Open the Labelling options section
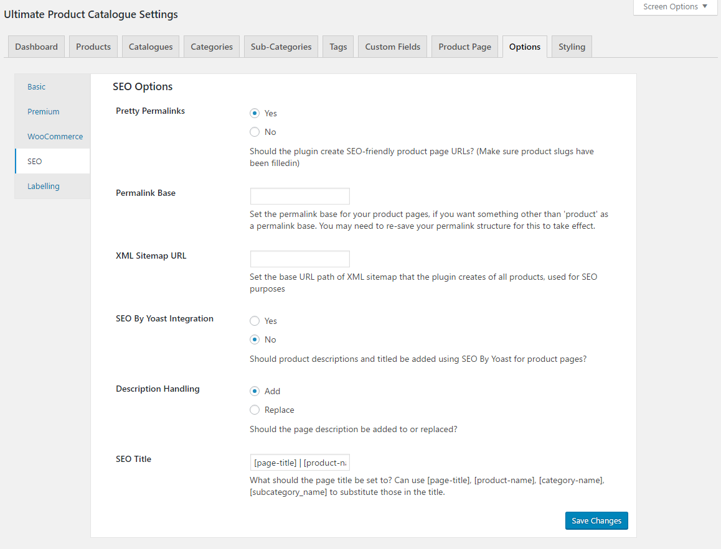721x549 pixels. pos(44,186)
